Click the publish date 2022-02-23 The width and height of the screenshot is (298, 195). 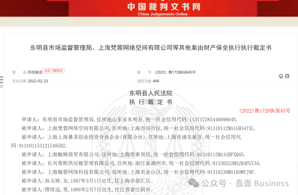38,81
